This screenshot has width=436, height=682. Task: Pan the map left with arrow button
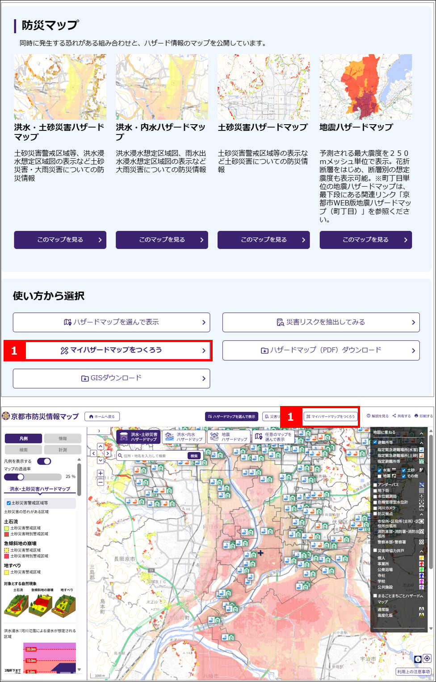tap(94, 453)
